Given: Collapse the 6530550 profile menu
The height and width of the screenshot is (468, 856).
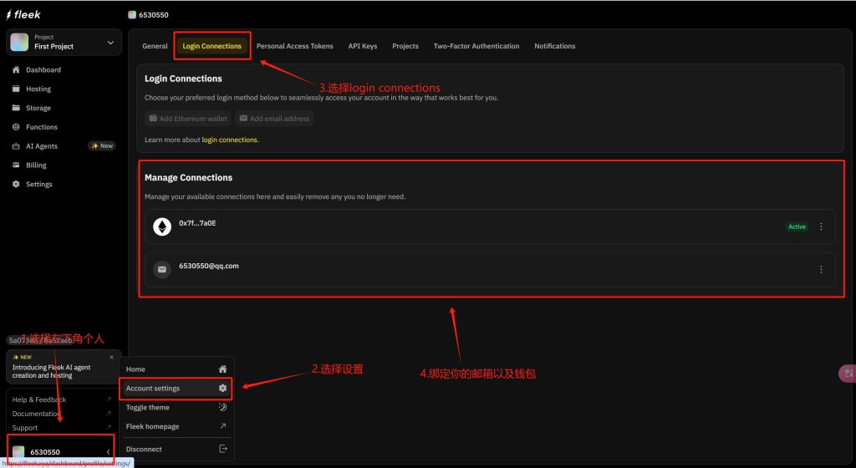Looking at the screenshot, I should [x=108, y=451].
